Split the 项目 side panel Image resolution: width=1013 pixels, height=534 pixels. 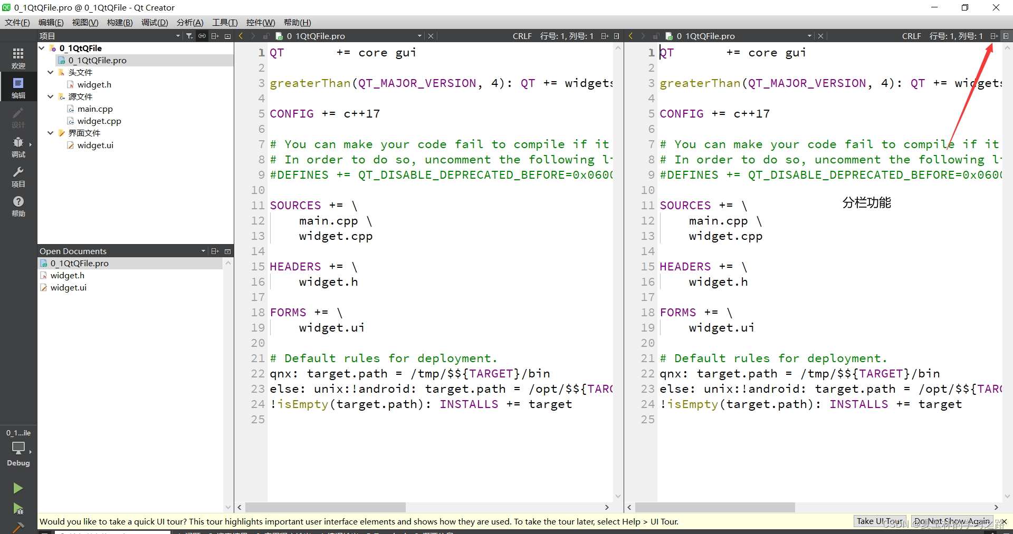(215, 36)
